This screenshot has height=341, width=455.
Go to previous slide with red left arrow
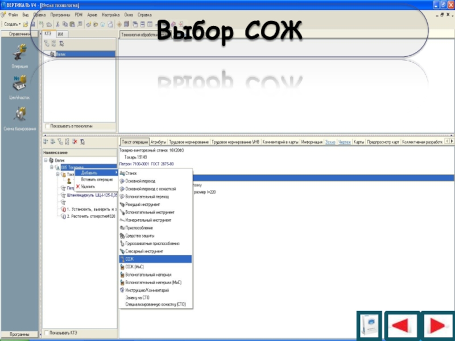pyautogui.click(x=403, y=326)
